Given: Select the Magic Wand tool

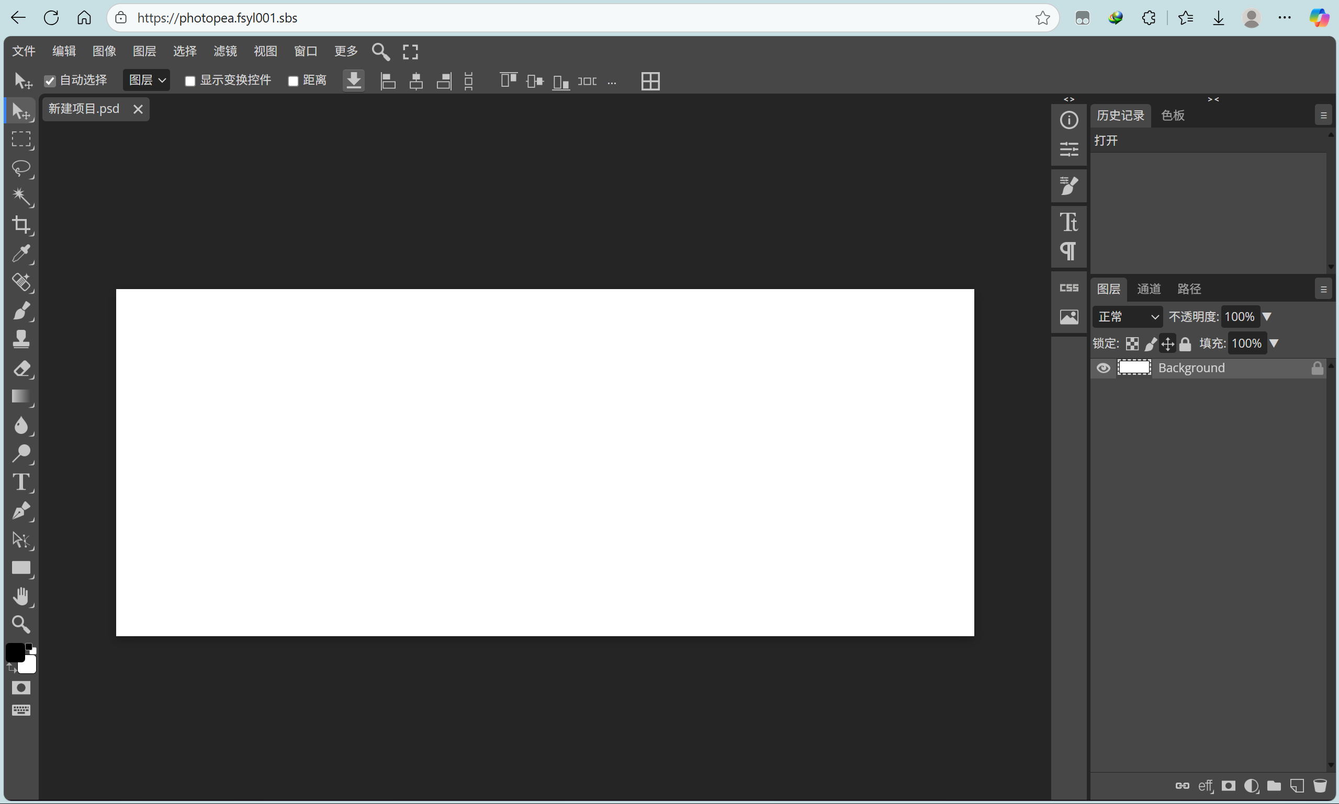Looking at the screenshot, I should coord(21,197).
